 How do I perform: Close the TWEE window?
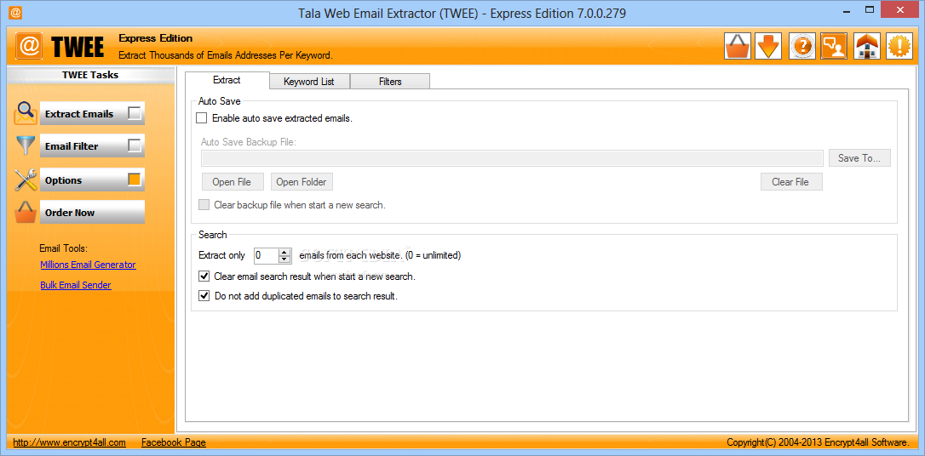point(899,10)
